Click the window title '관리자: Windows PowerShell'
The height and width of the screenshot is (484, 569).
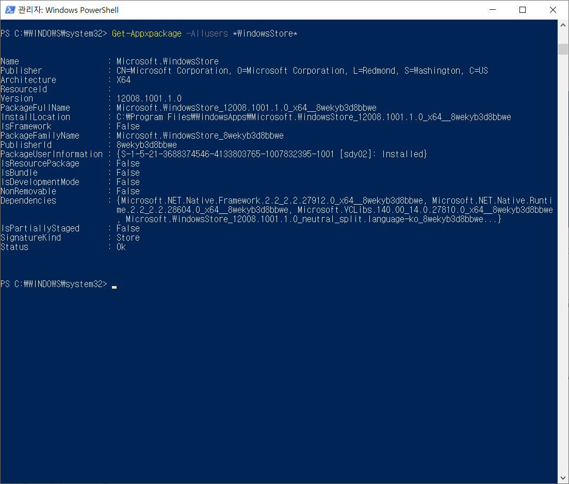(69, 10)
